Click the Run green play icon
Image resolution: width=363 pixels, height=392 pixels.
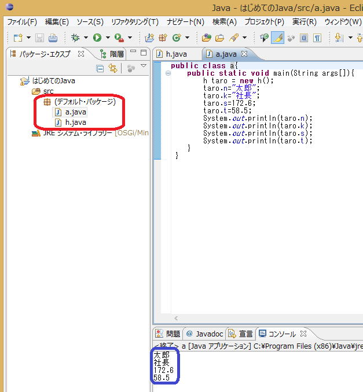(x=97, y=38)
